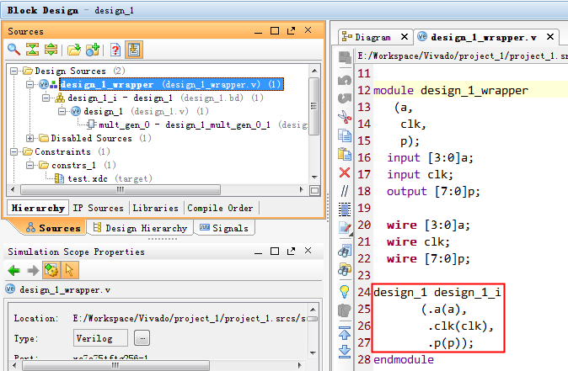The image size is (568, 371).
Task: Click the red X delete icon in editor
Action: (x=344, y=172)
